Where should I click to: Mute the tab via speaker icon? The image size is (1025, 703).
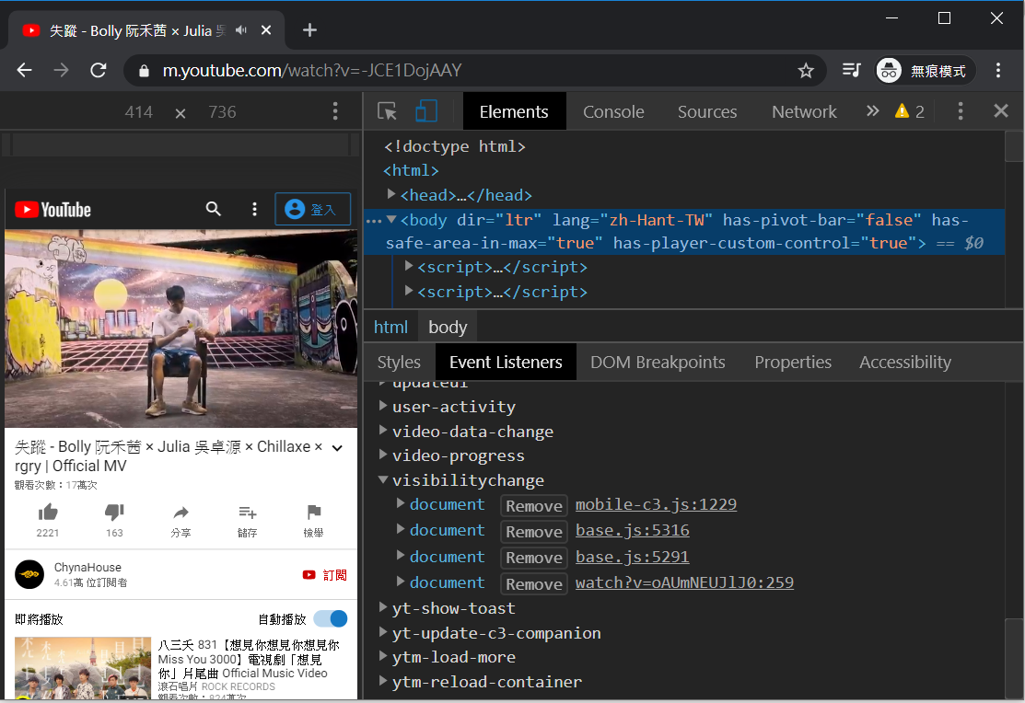click(241, 30)
